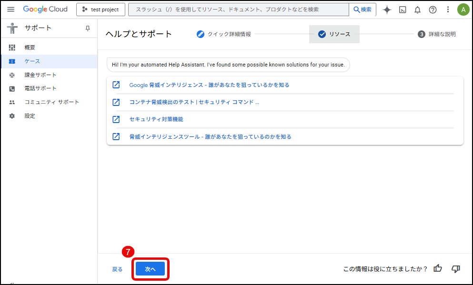Open the notifications bell
This screenshot has width=473, height=285.
(417, 9)
